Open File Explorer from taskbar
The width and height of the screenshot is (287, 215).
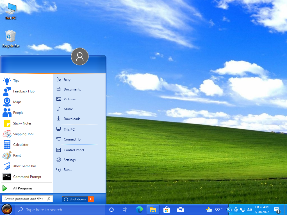pyautogui.click(x=153, y=210)
